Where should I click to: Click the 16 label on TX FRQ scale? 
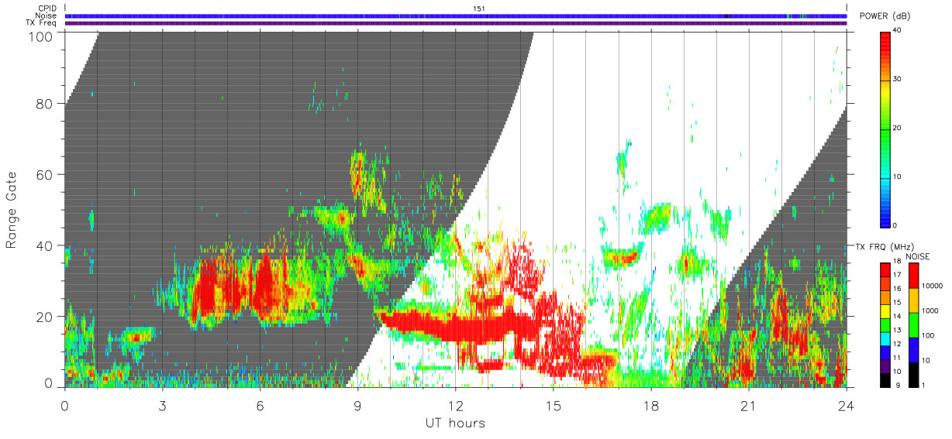point(898,288)
